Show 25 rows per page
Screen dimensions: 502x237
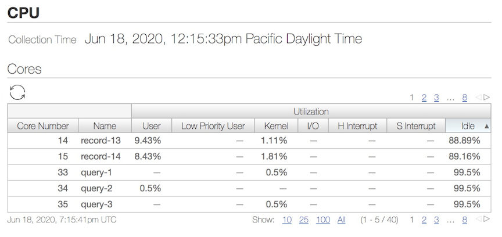303,220
